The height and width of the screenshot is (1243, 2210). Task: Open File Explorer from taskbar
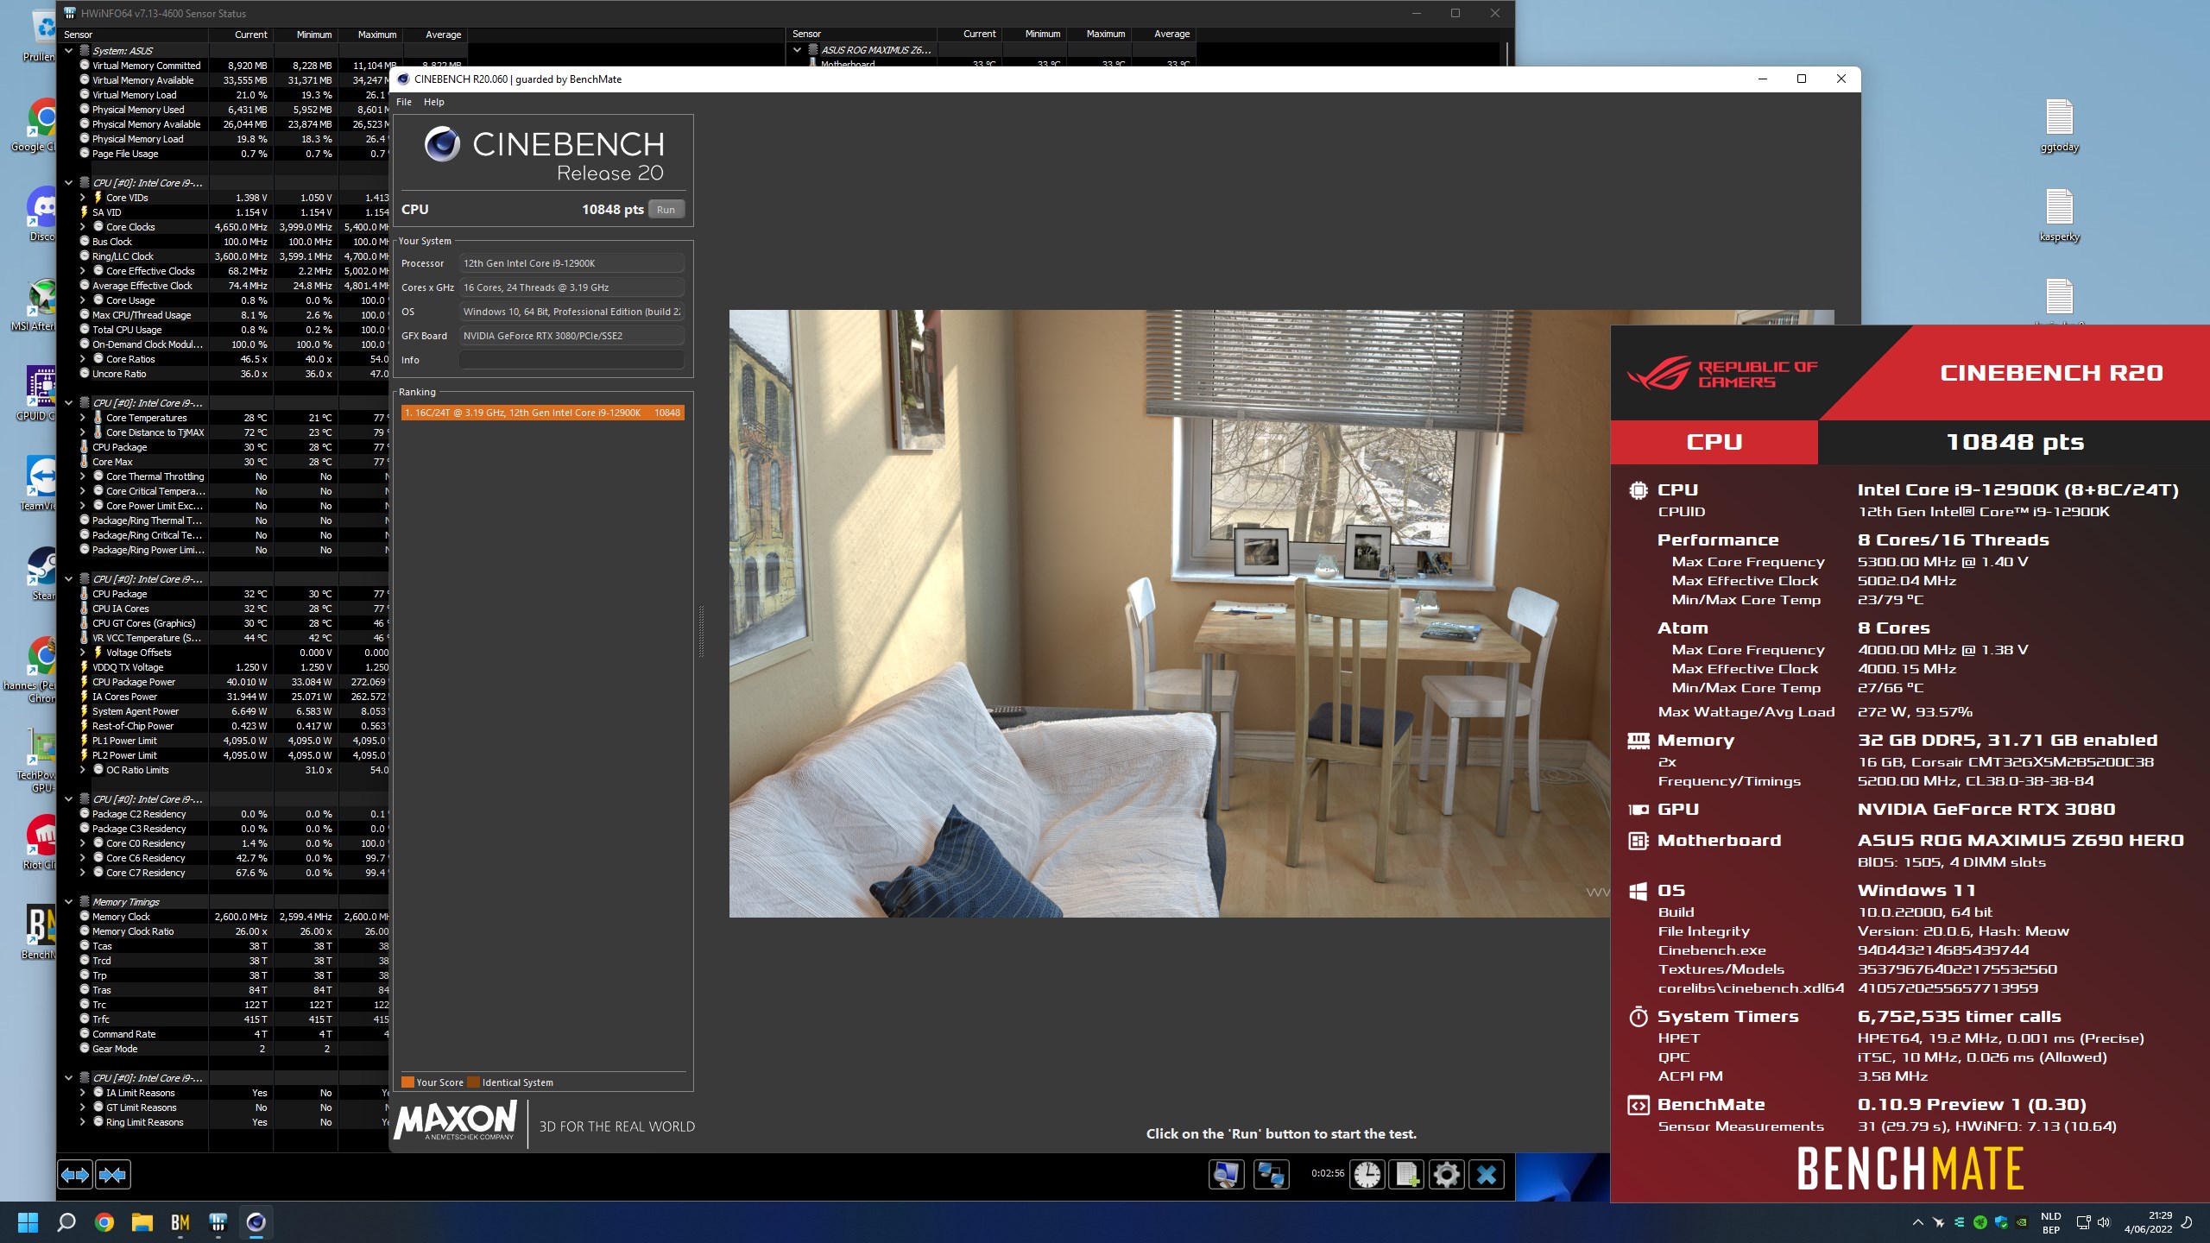(x=142, y=1222)
